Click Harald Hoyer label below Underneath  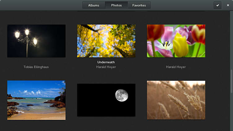106,67
